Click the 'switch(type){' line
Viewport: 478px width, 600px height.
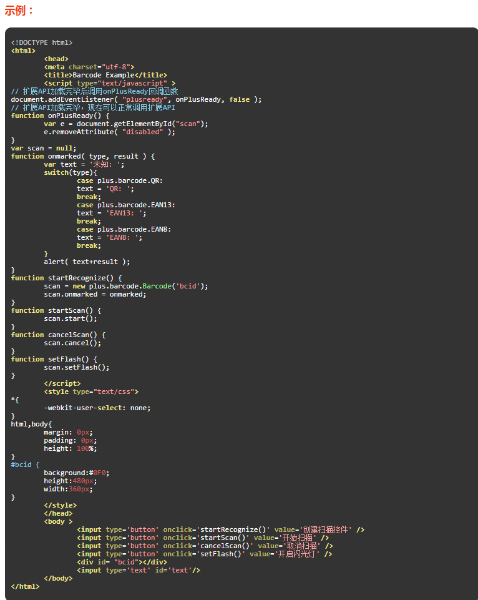(71, 172)
